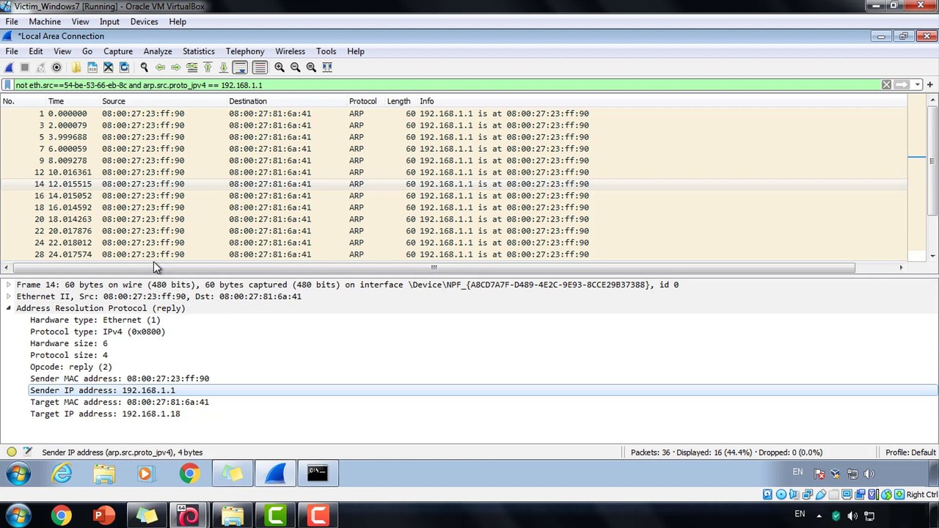This screenshot has height=528, width=939.
Task: Stop the running packet capture
Action: click(x=24, y=67)
